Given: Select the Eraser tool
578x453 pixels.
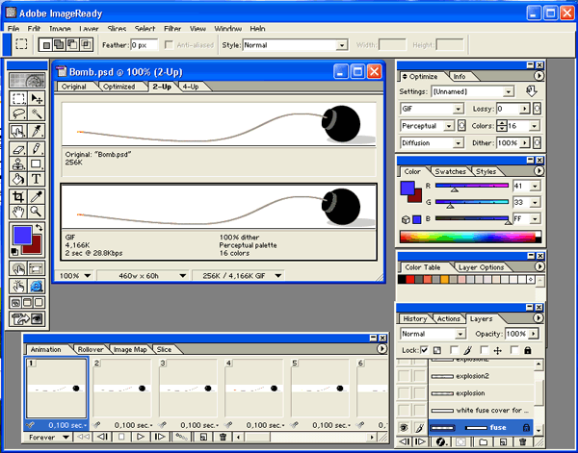Looking at the screenshot, I should [18, 148].
